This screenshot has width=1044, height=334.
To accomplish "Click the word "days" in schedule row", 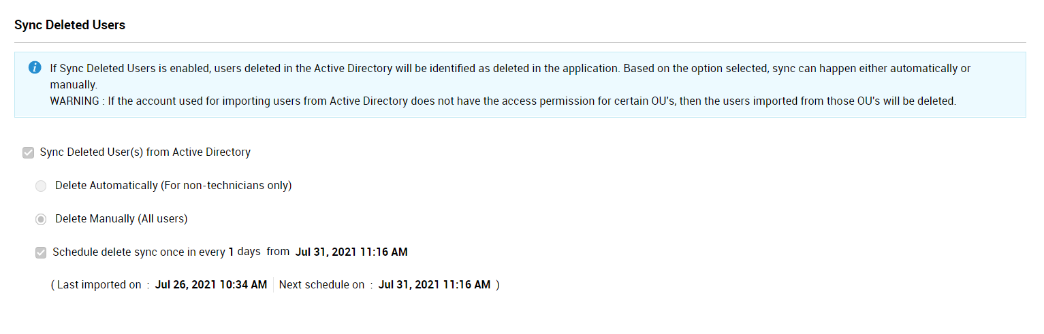I will coord(249,252).
